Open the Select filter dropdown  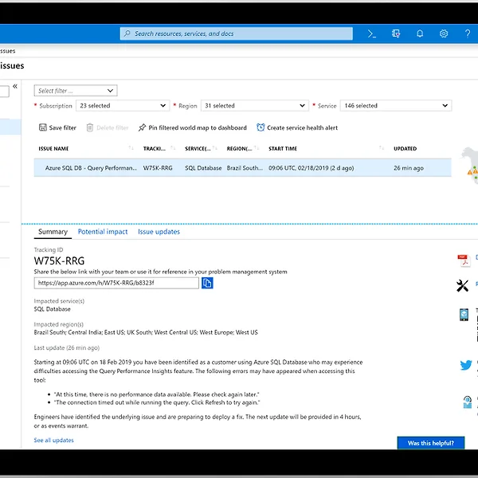[76, 91]
